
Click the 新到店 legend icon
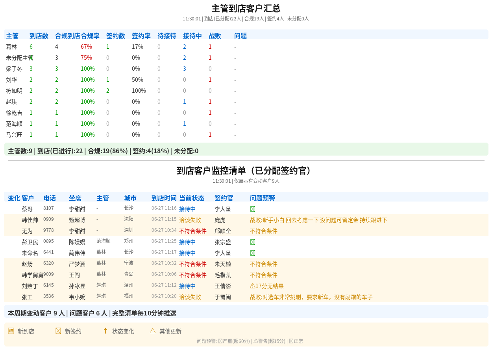pos(11,331)
